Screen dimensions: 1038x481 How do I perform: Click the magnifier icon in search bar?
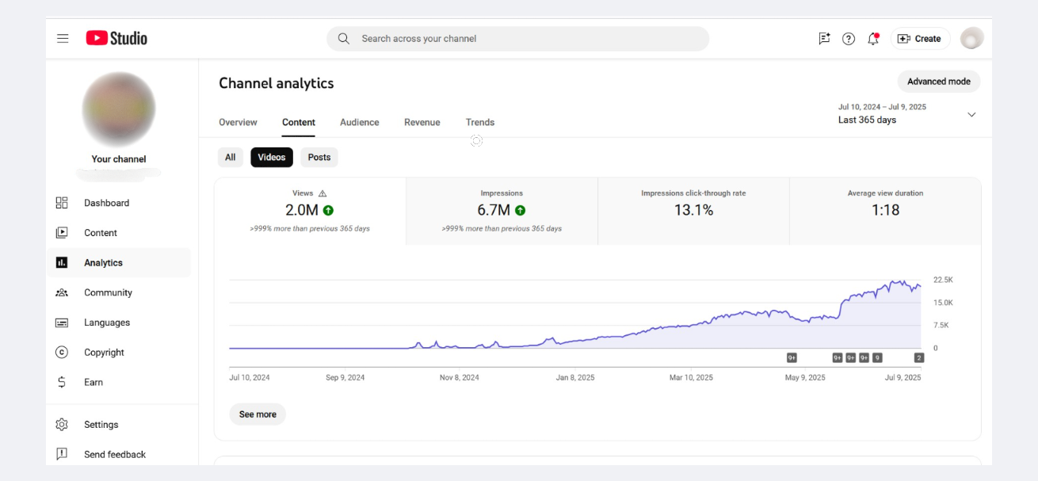tap(344, 38)
